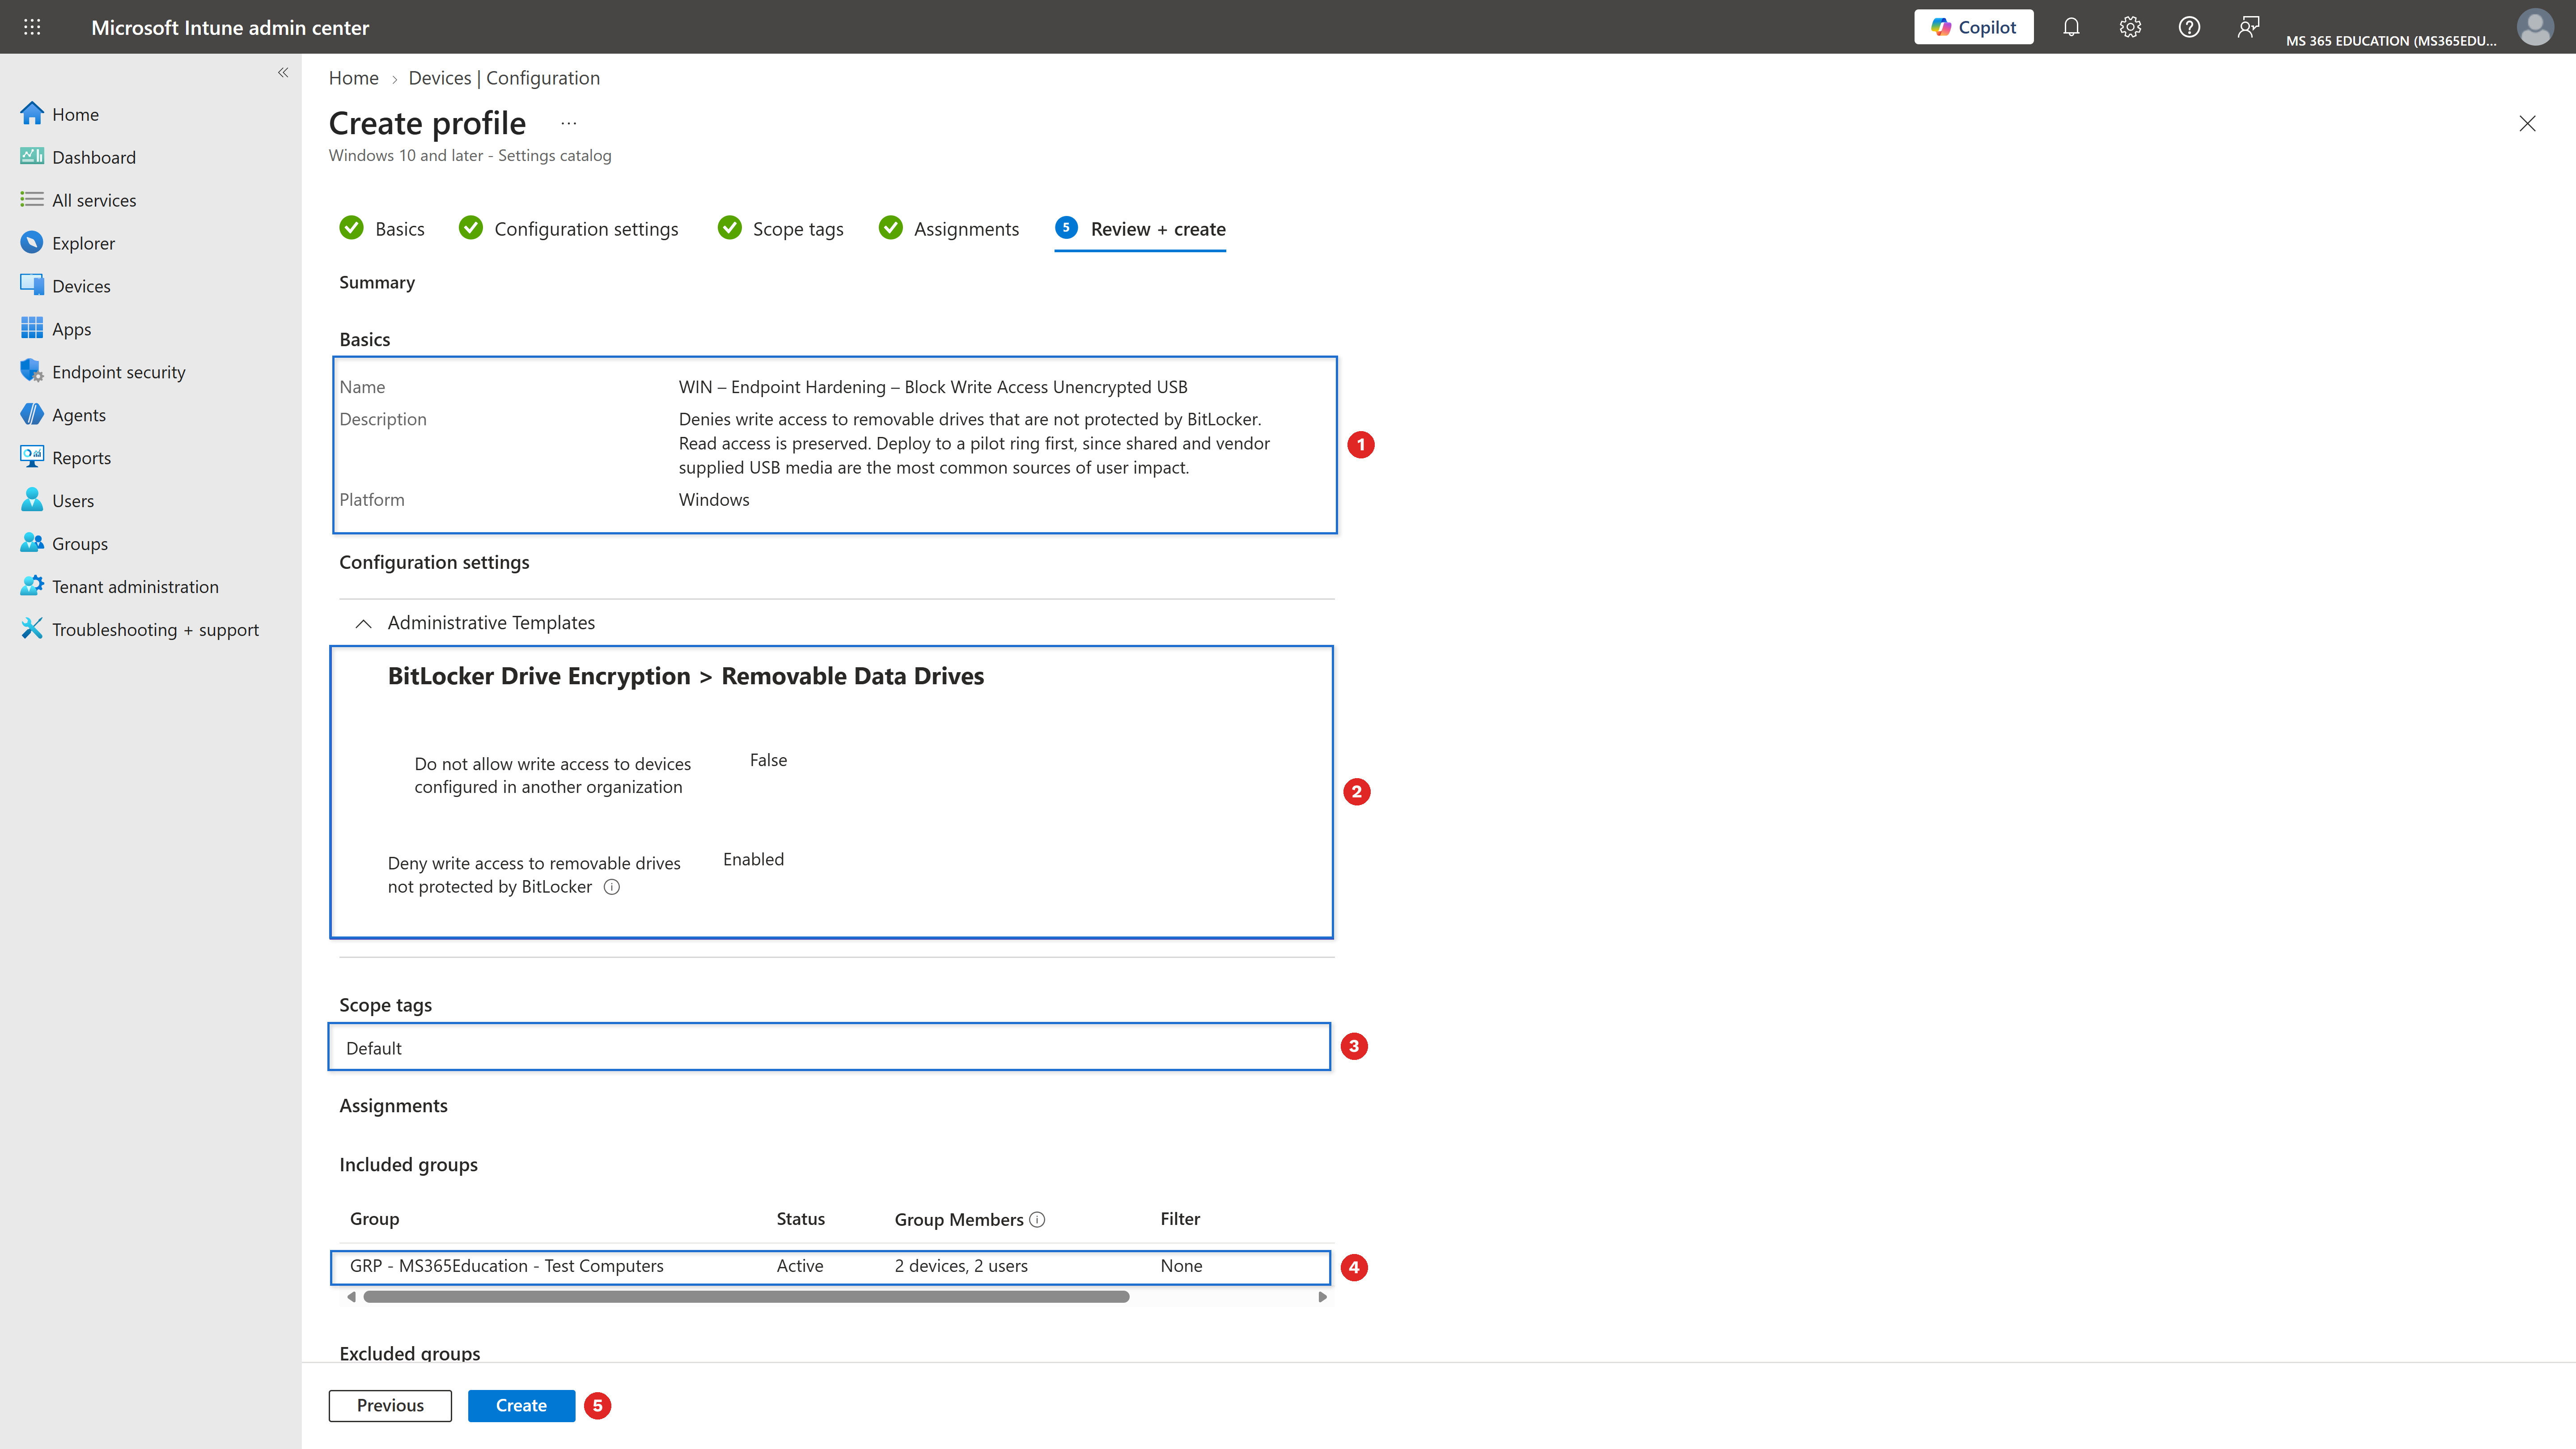Click the Tenant administration icon
The height and width of the screenshot is (1449, 2576).
tap(32, 586)
